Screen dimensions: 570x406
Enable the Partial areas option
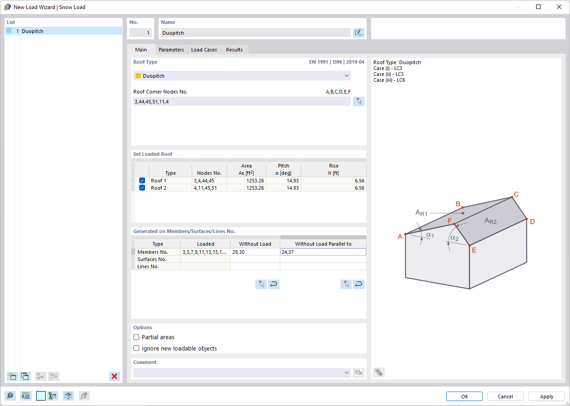pos(136,337)
